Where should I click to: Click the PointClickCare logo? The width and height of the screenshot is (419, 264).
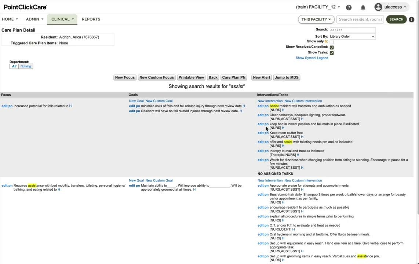coord(25,7)
